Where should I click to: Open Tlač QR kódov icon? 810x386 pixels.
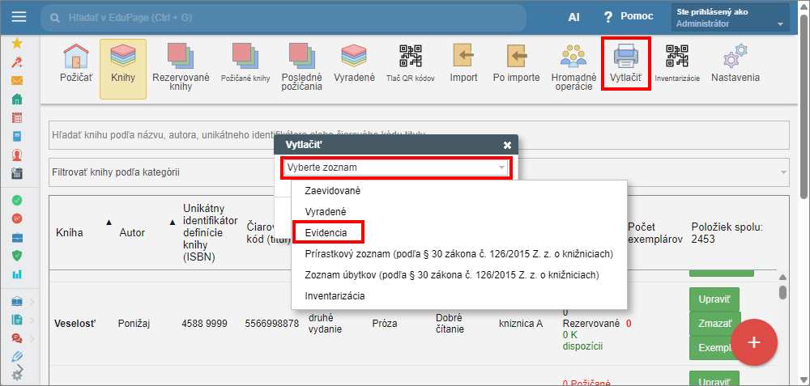(x=410, y=63)
